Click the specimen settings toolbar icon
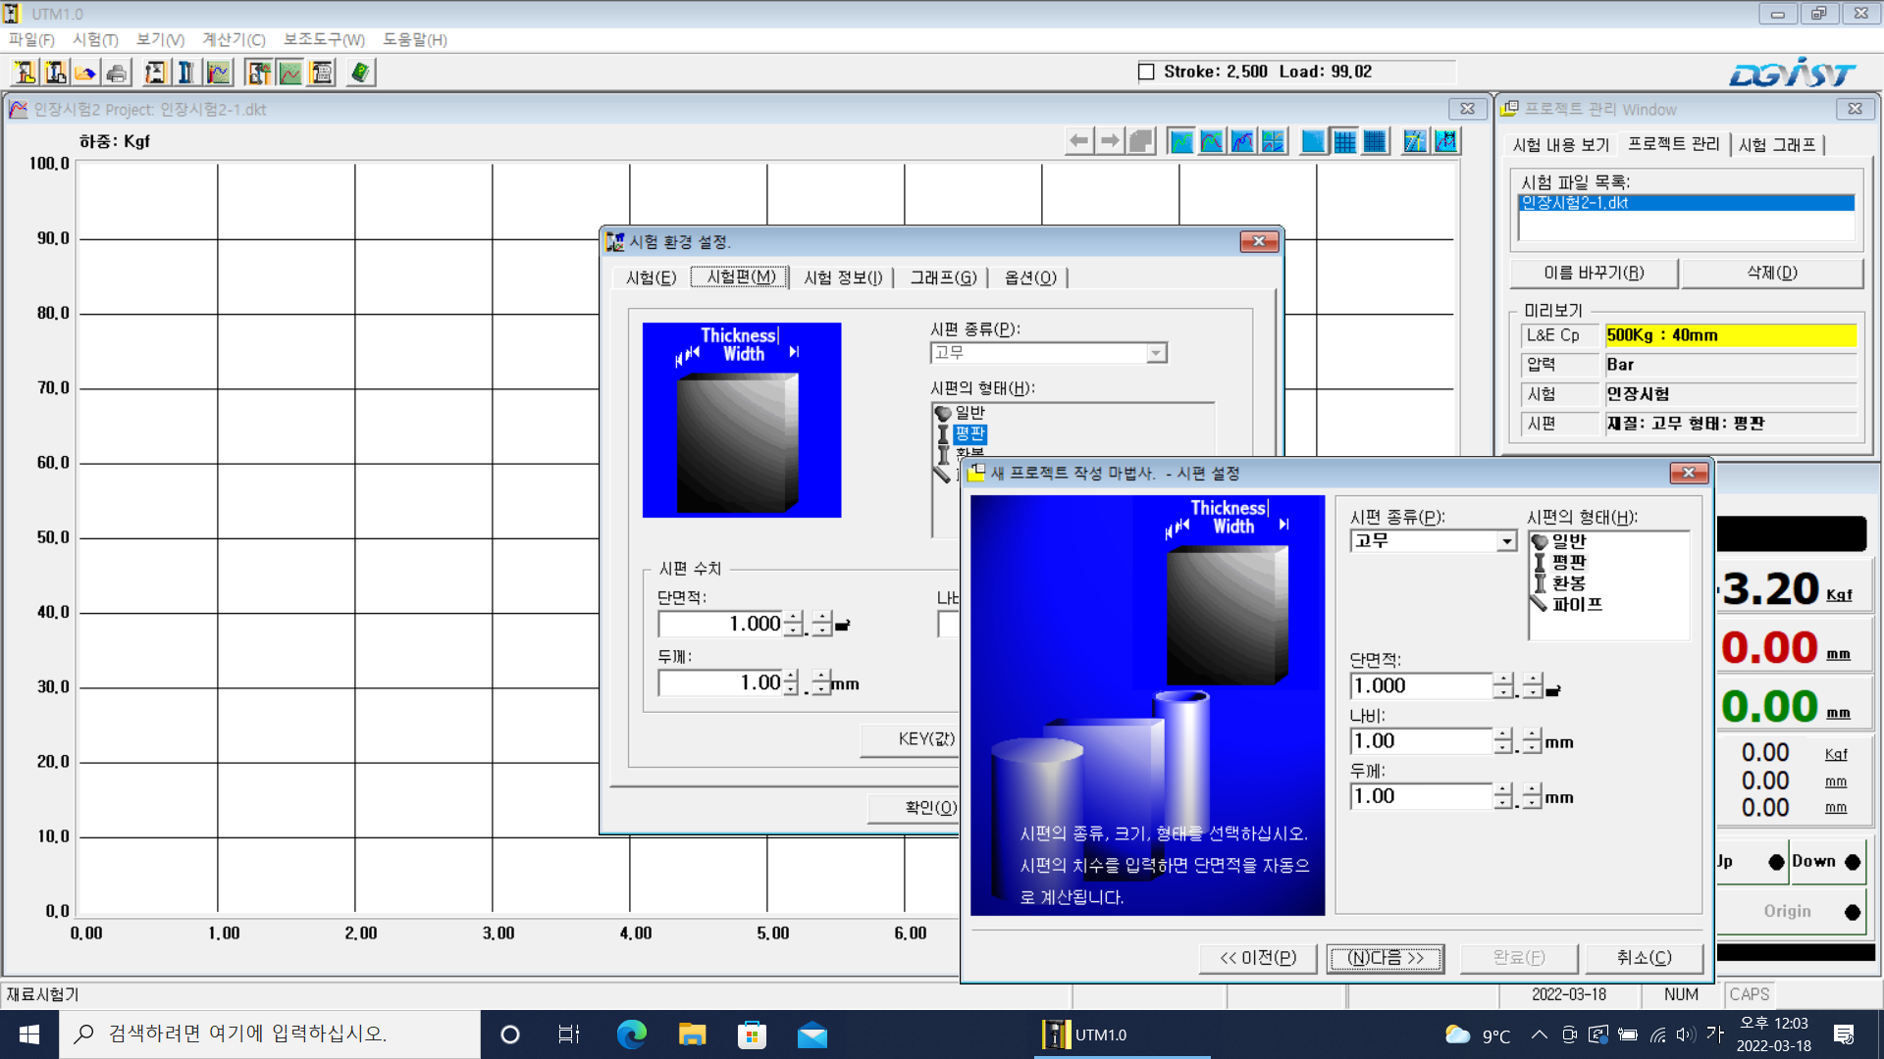 186,73
